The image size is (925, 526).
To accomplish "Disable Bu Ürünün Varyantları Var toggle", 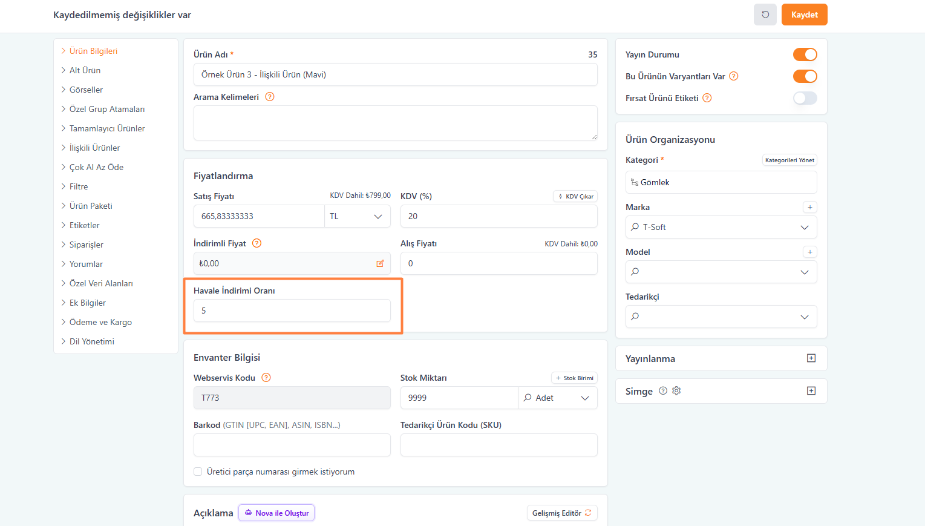I will click(805, 76).
